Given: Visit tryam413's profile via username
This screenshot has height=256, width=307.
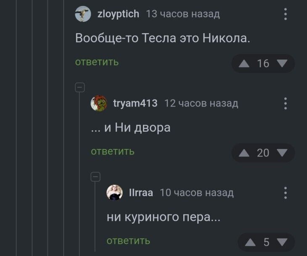Looking at the screenshot, I should pyautogui.click(x=135, y=103).
